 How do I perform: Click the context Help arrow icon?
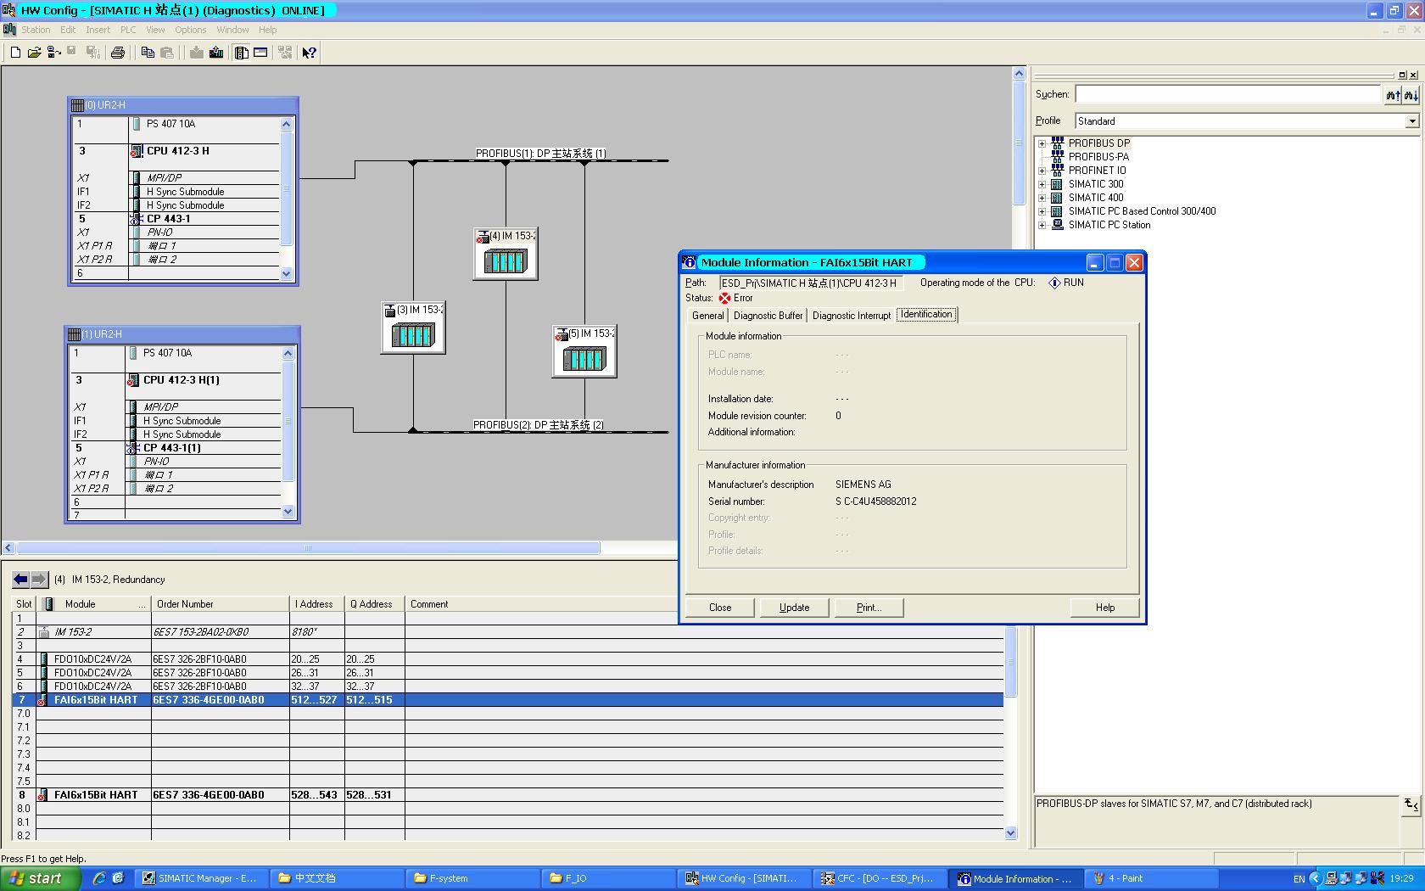310,53
